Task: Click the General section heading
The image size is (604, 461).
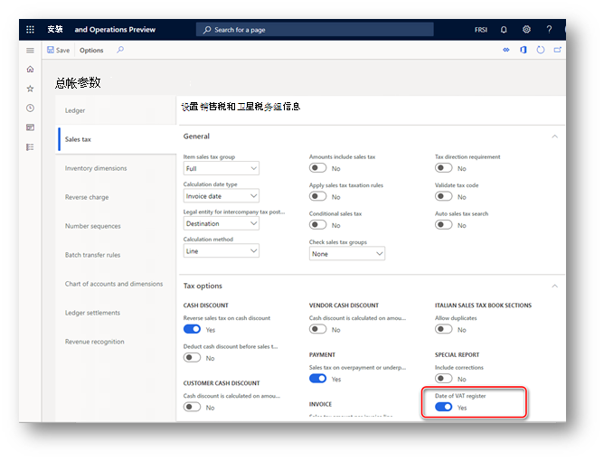Action: 196,136
